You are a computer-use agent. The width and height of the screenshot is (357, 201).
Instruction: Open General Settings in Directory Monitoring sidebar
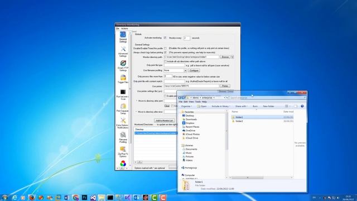click(x=123, y=37)
